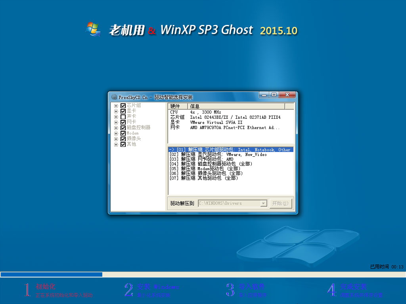Expand the 摄像头 tree node
The image size is (406, 304).
click(116, 139)
